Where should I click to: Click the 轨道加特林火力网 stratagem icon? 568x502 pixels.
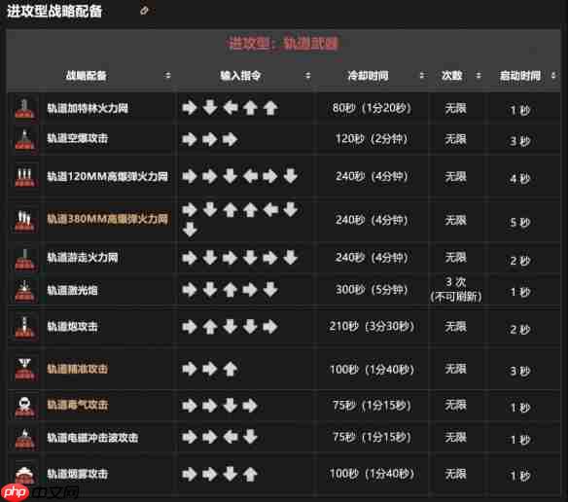coord(24,108)
